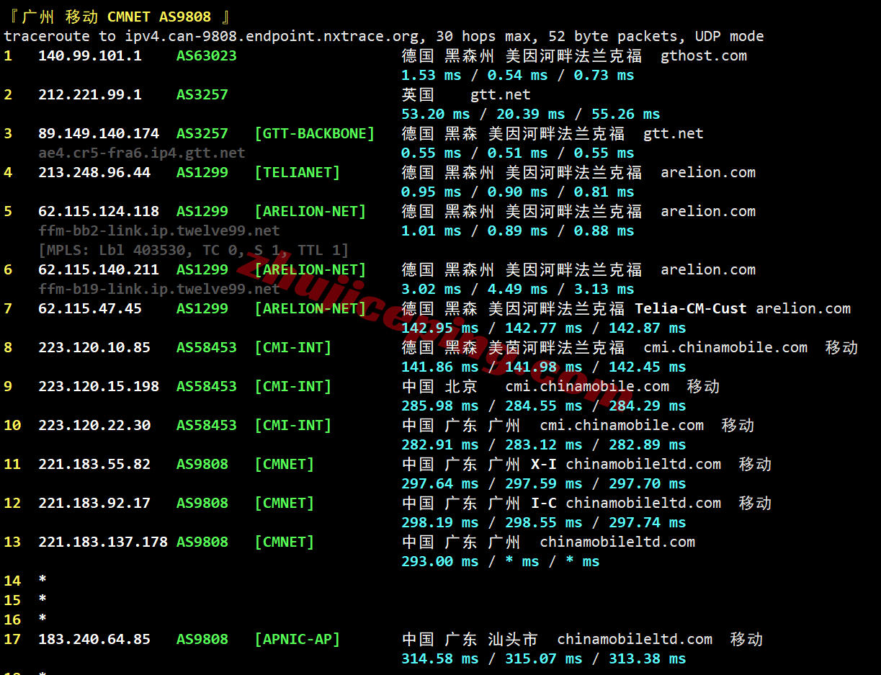
Task: Select the [GTT-BACKBONE] tag
Action: click(315, 133)
